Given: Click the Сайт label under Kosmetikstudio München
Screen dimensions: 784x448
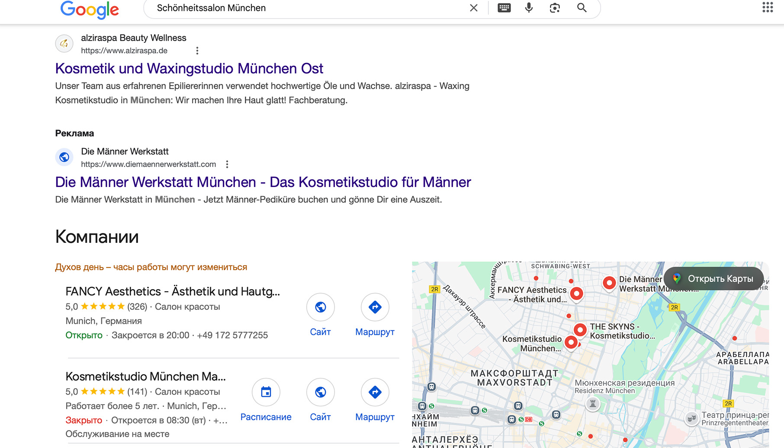Looking at the screenshot, I should coord(321,417).
